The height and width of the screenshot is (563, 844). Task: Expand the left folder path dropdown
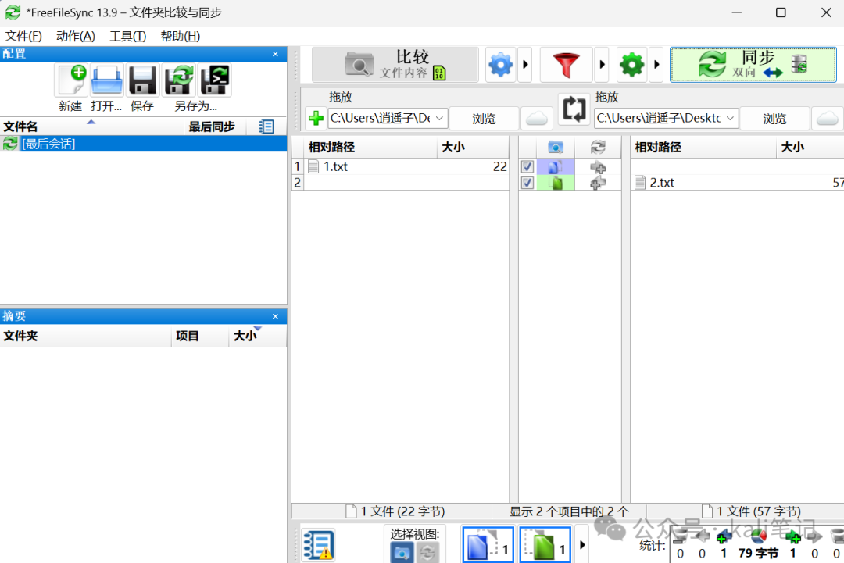coord(440,118)
